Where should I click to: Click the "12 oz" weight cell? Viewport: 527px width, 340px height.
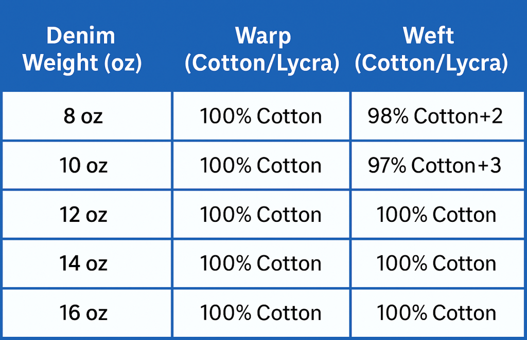(x=83, y=215)
